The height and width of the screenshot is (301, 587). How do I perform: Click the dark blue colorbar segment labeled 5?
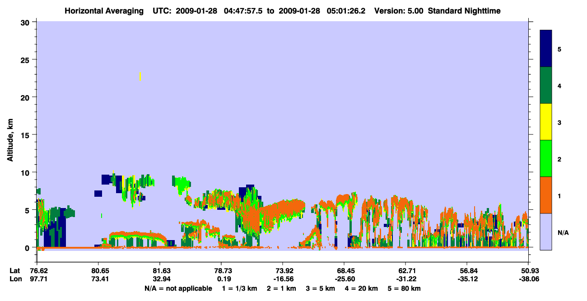click(546, 49)
